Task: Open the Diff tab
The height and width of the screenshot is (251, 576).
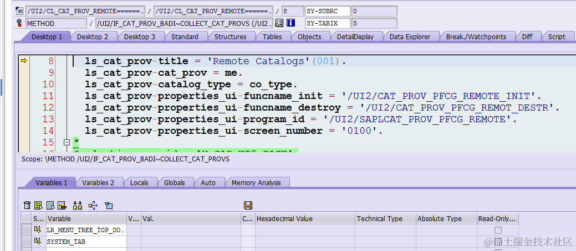Action: [527, 36]
